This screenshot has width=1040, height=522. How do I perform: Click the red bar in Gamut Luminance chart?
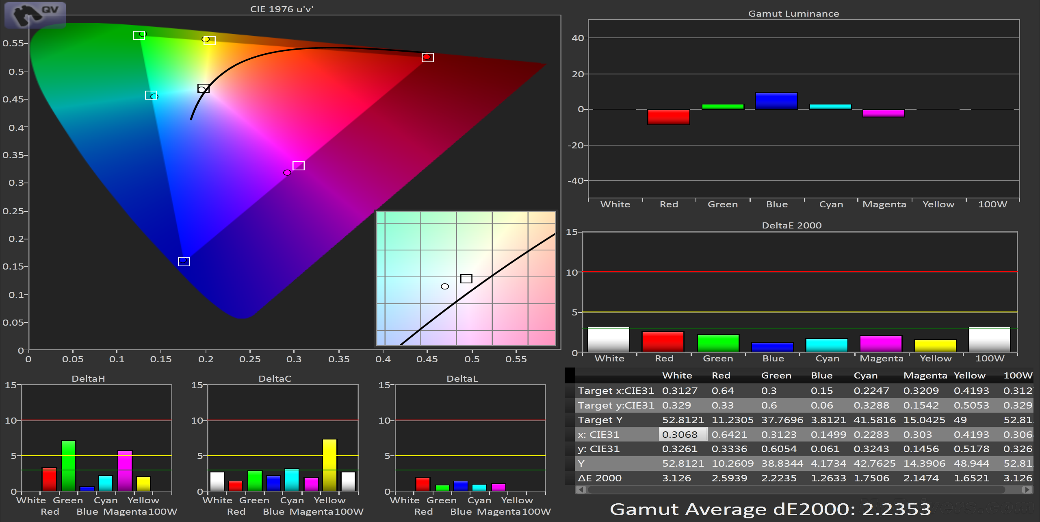669,117
